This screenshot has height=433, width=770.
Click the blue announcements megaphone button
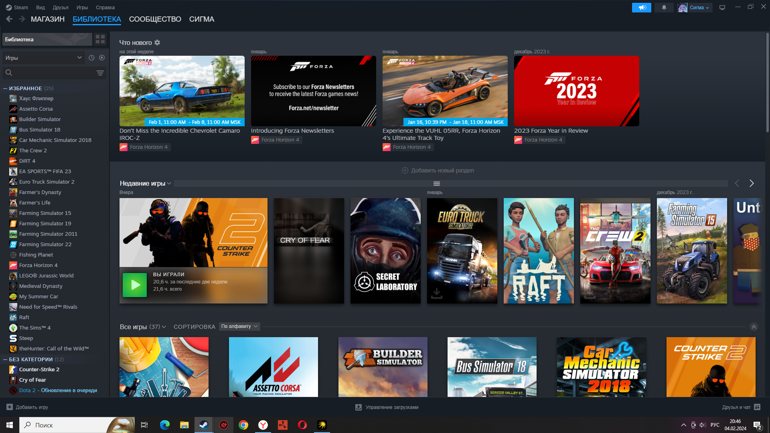pos(642,7)
